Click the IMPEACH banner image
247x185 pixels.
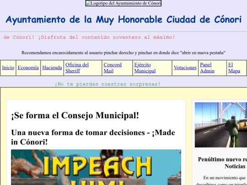(96, 167)
